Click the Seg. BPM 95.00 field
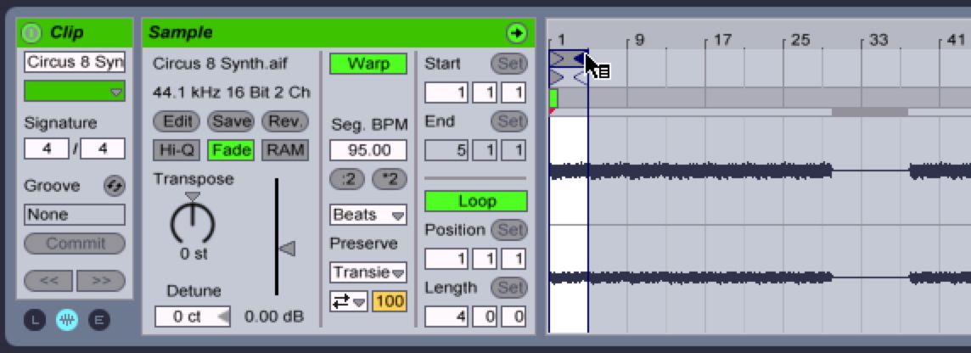 (x=368, y=150)
